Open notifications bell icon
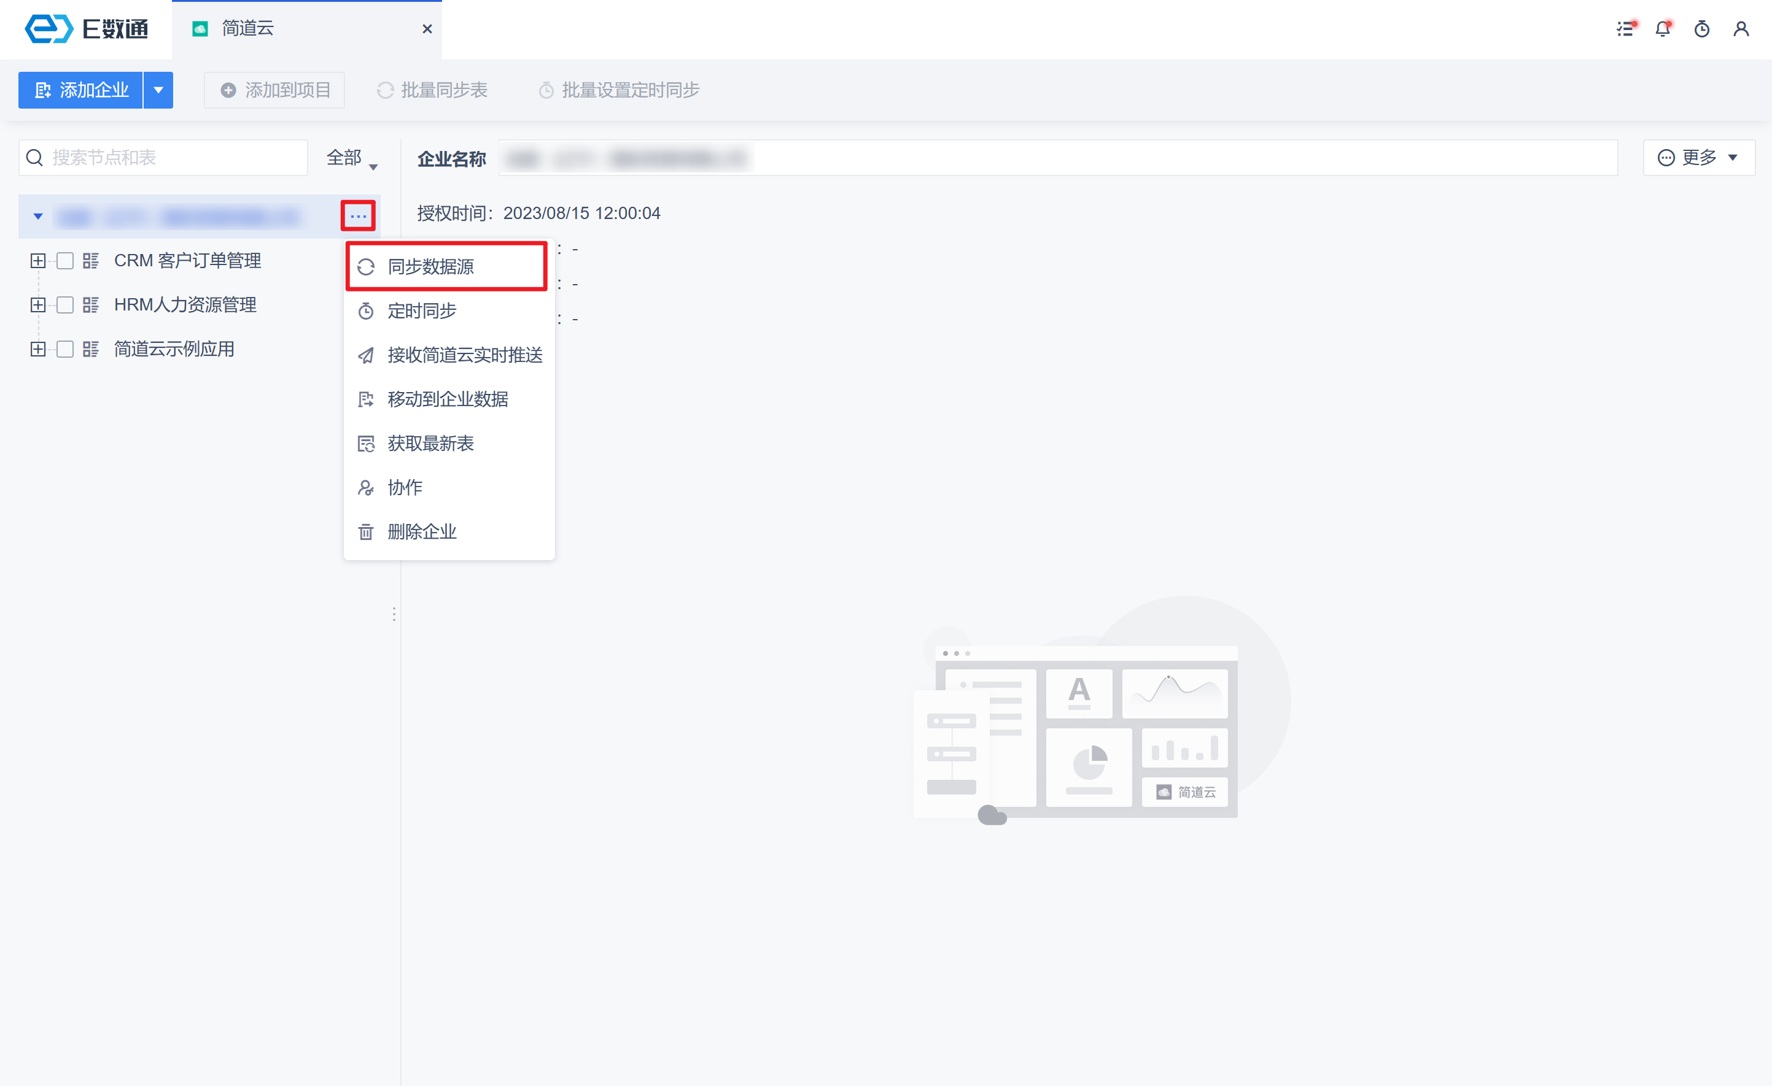1772x1086 pixels. [1663, 29]
